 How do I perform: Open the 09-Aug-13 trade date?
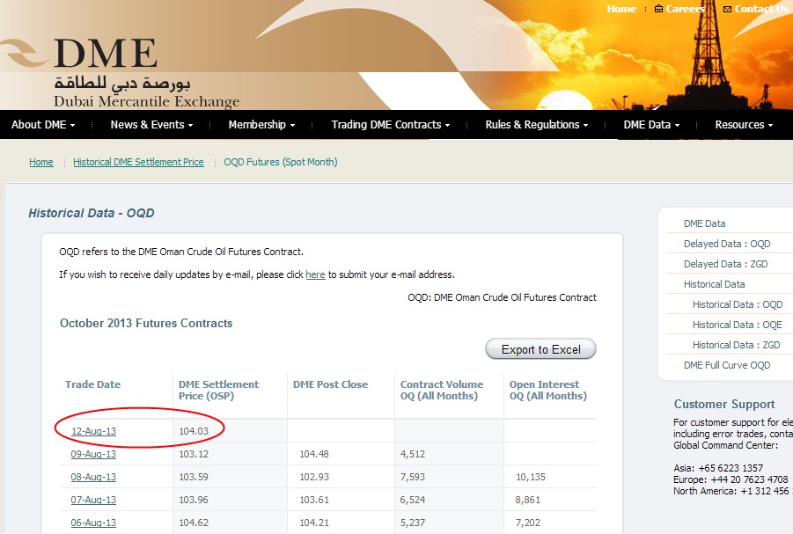(x=93, y=454)
